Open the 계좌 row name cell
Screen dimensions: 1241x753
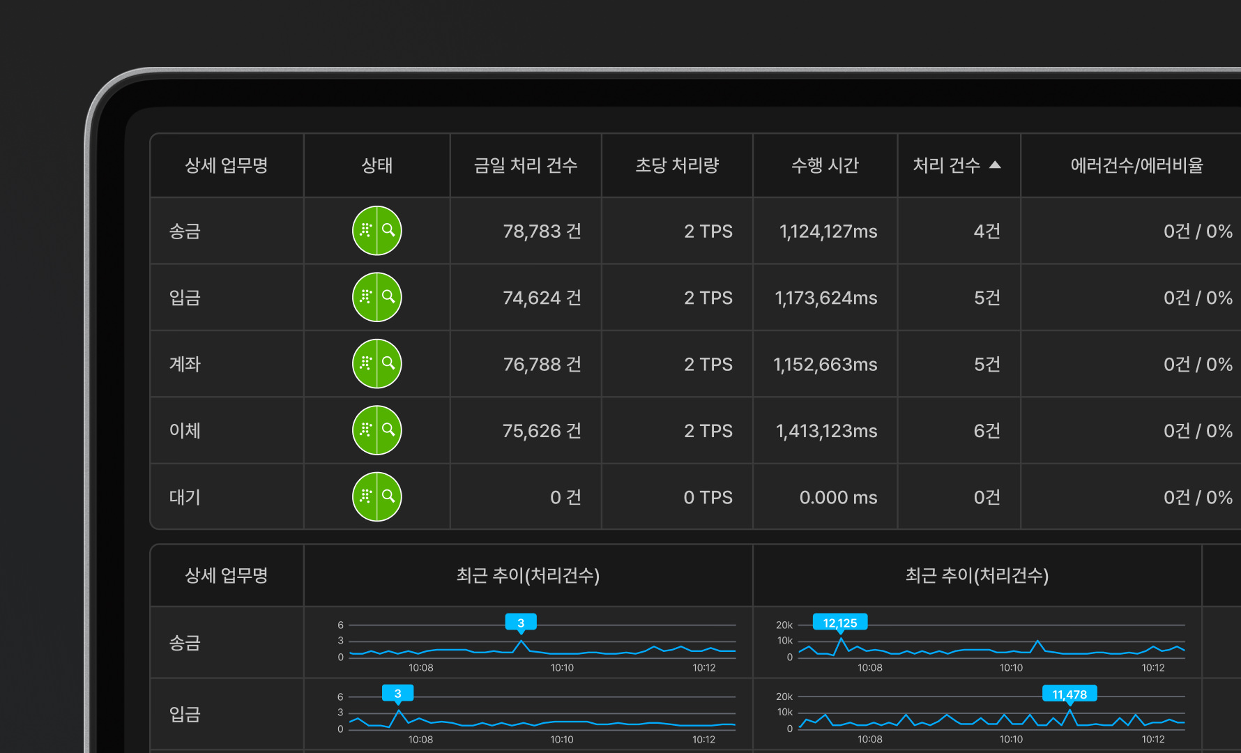click(x=185, y=364)
